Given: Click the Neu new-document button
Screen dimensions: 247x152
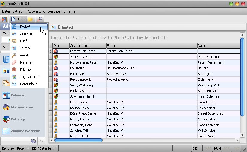Looking at the screenshot, I should tap(17, 19).
